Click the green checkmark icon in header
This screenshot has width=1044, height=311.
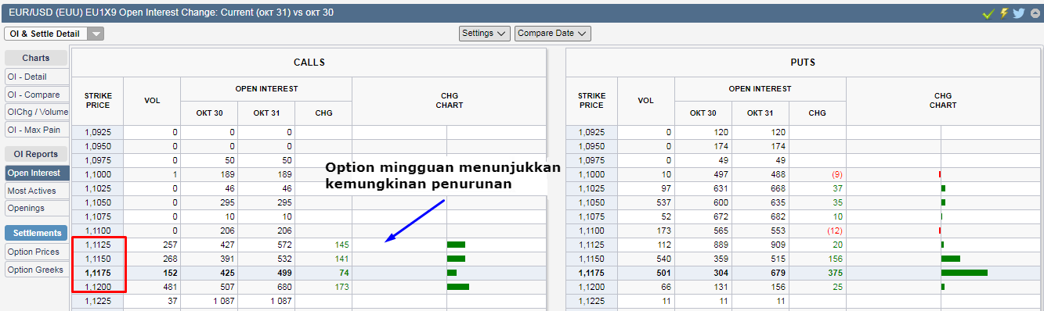(x=988, y=13)
